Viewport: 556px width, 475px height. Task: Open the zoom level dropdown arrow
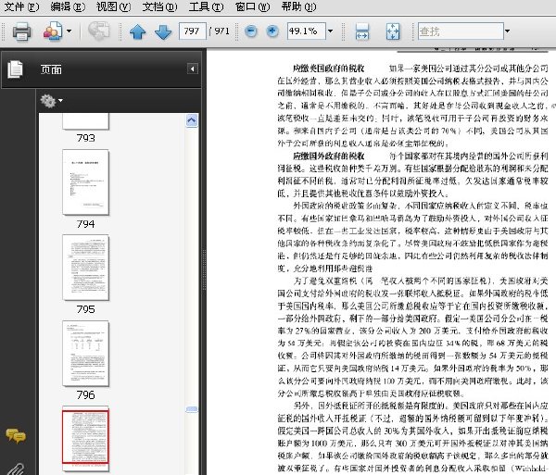[x=330, y=31]
